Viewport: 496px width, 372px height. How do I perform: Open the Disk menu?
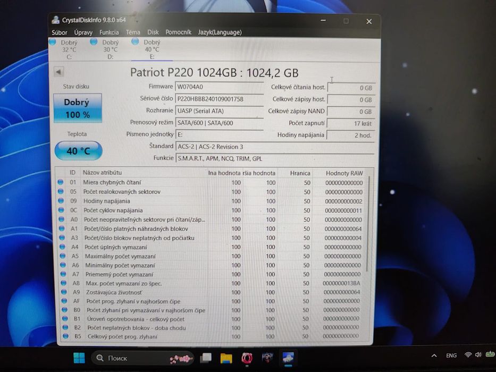(153, 32)
